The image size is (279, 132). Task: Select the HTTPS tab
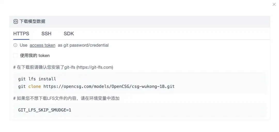pos(21,34)
